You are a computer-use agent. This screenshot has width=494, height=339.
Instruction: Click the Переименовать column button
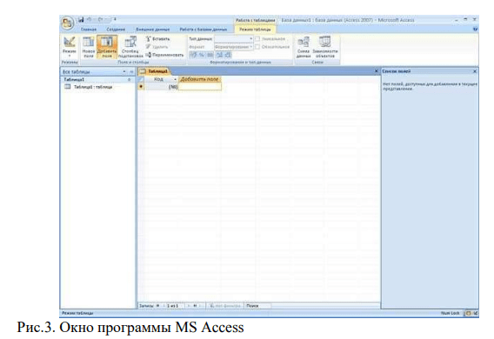(x=164, y=55)
